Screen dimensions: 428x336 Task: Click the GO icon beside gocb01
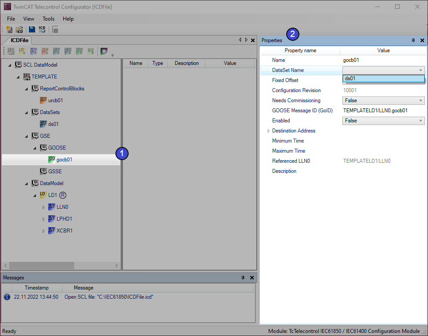click(x=52, y=159)
